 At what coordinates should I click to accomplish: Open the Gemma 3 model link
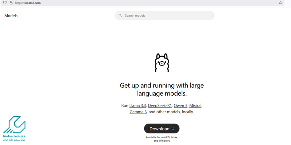(138, 112)
